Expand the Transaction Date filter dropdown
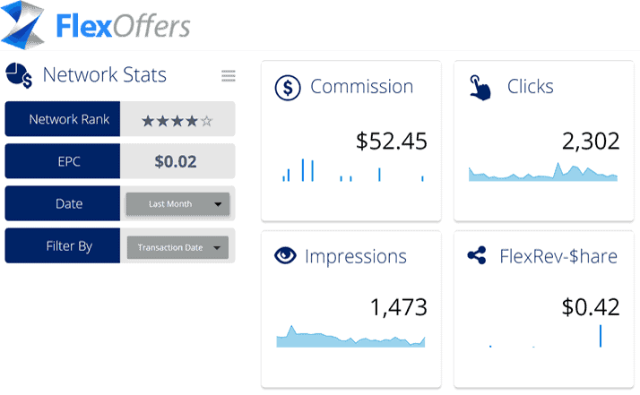The height and width of the screenshot is (395, 640). click(177, 247)
